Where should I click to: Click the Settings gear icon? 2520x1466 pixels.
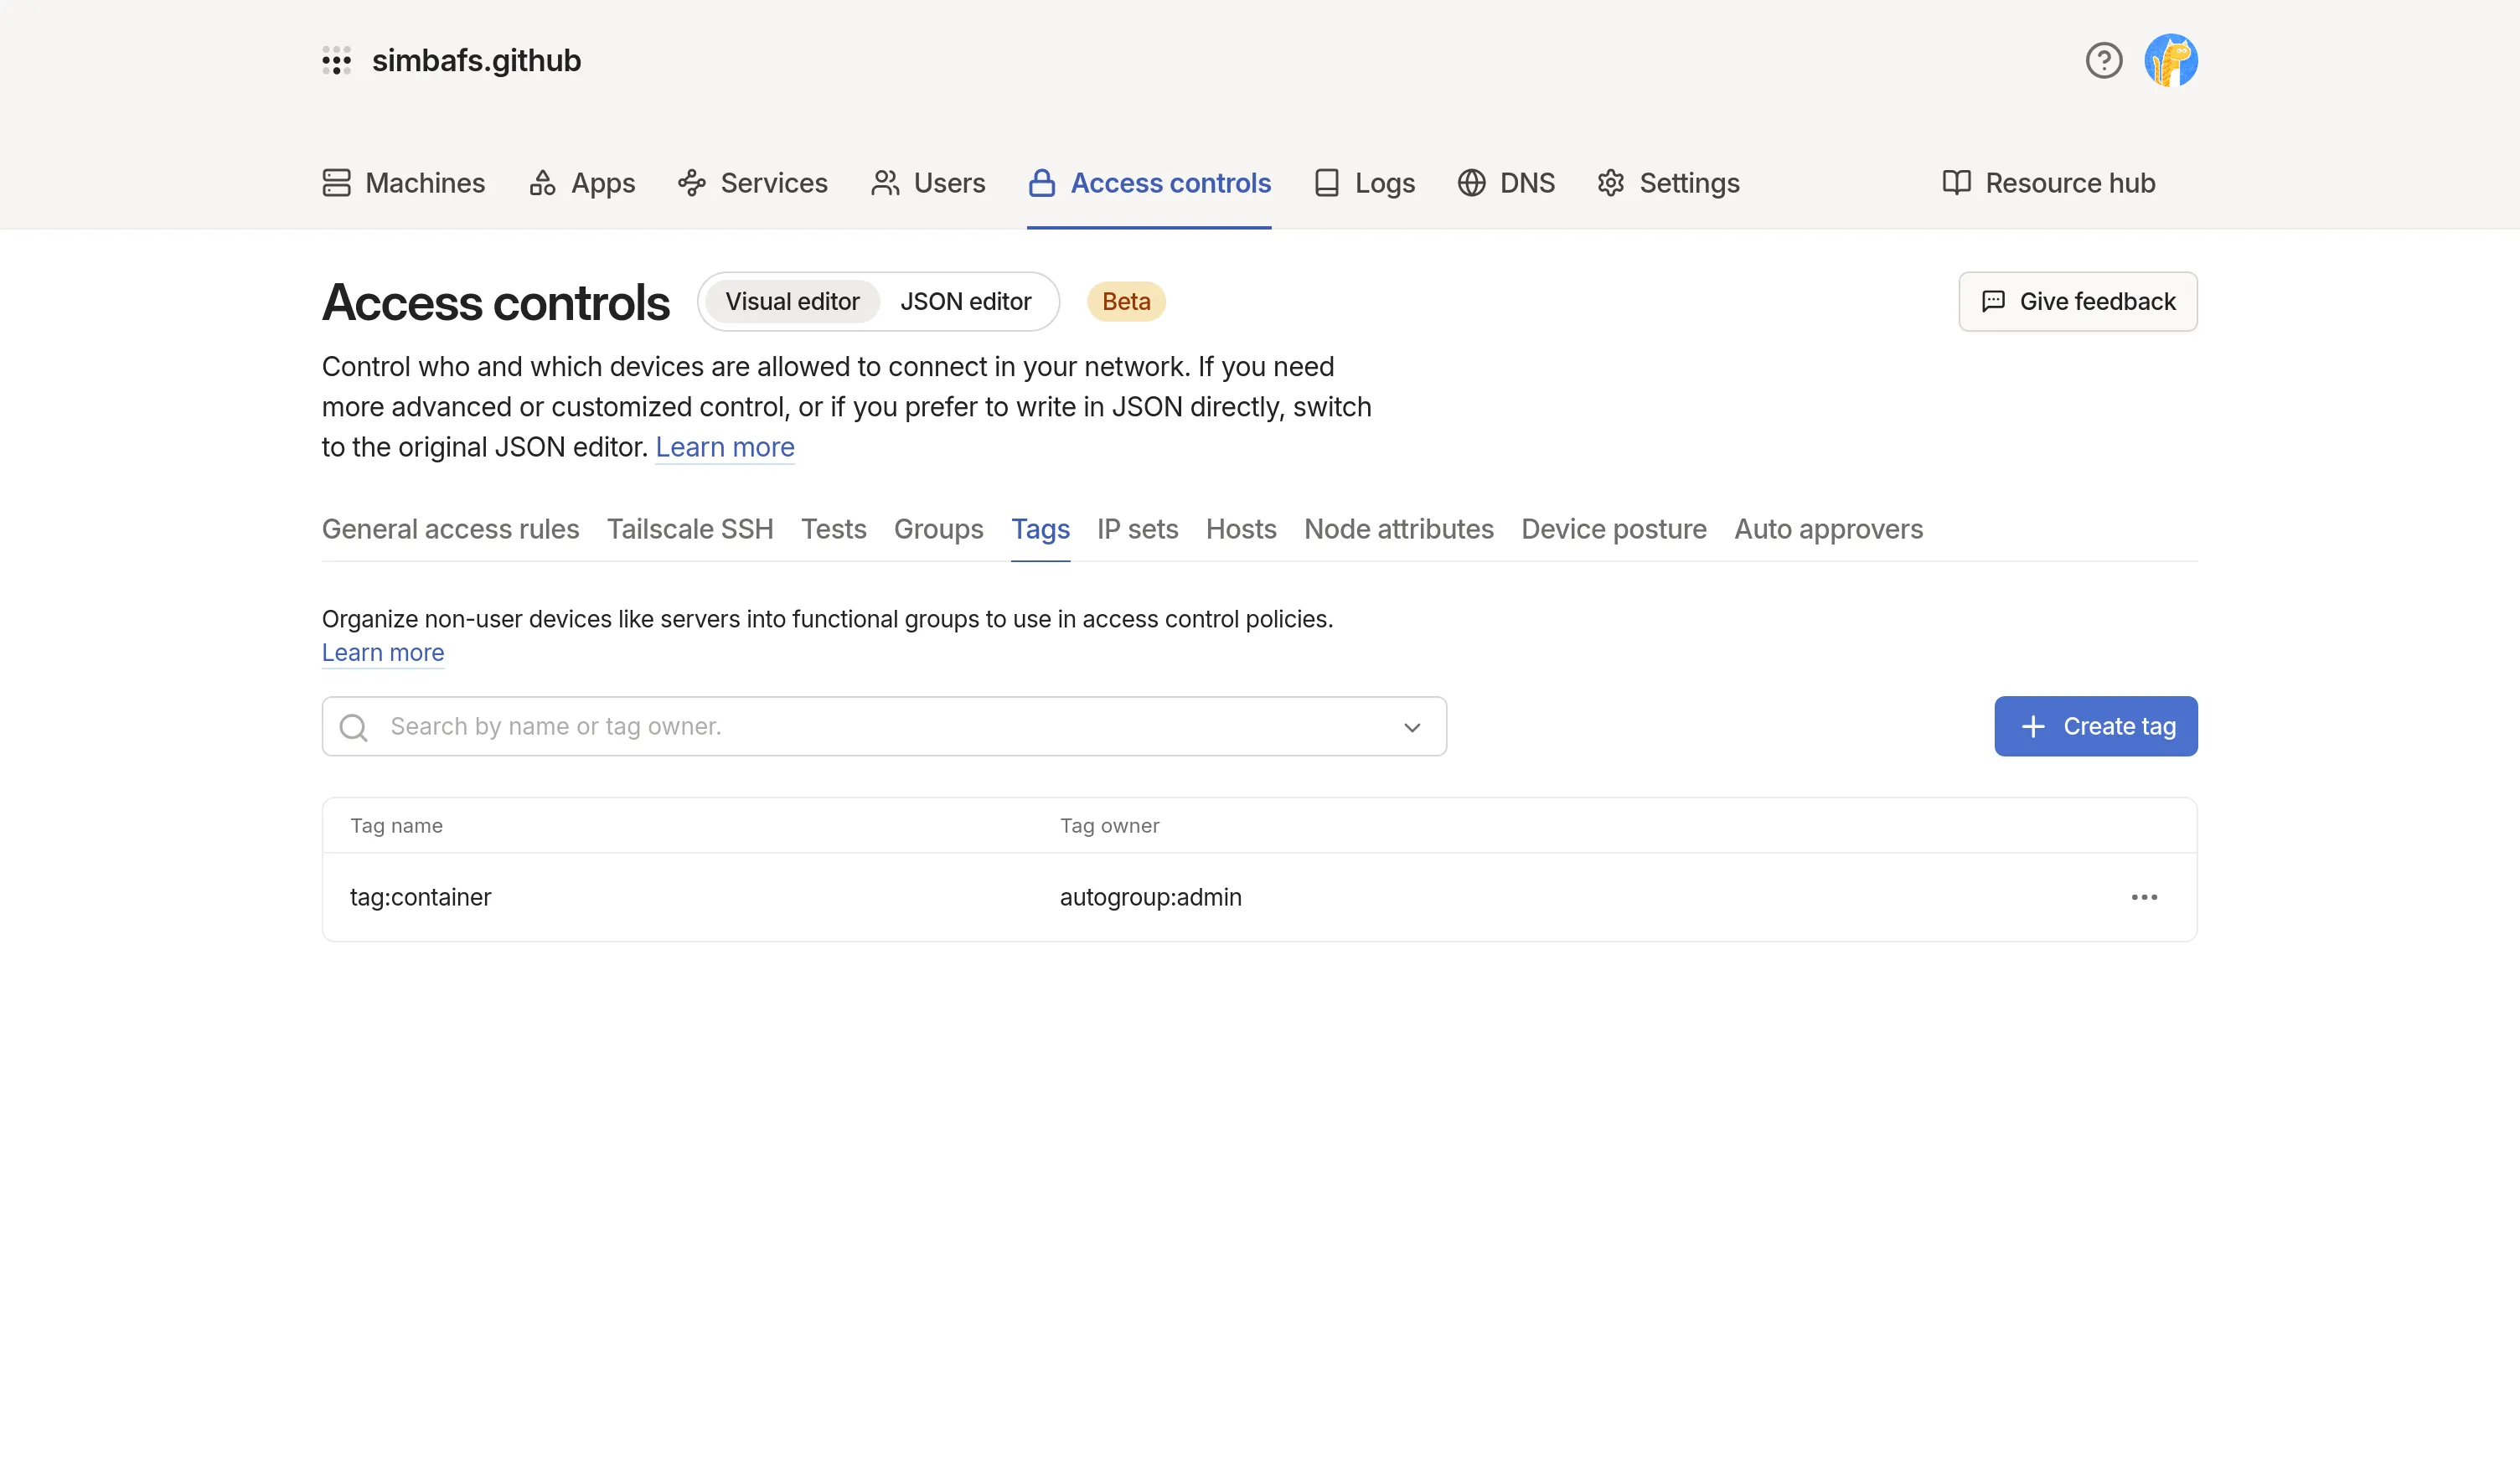[1610, 183]
